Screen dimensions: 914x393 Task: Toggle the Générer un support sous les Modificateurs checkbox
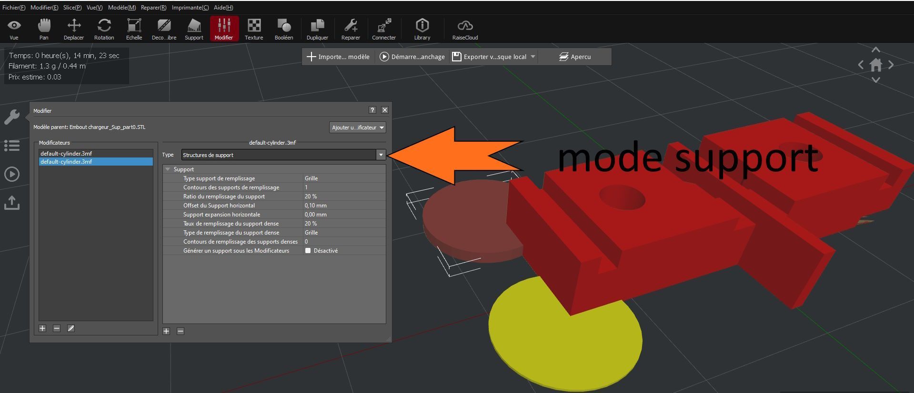[308, 251]
